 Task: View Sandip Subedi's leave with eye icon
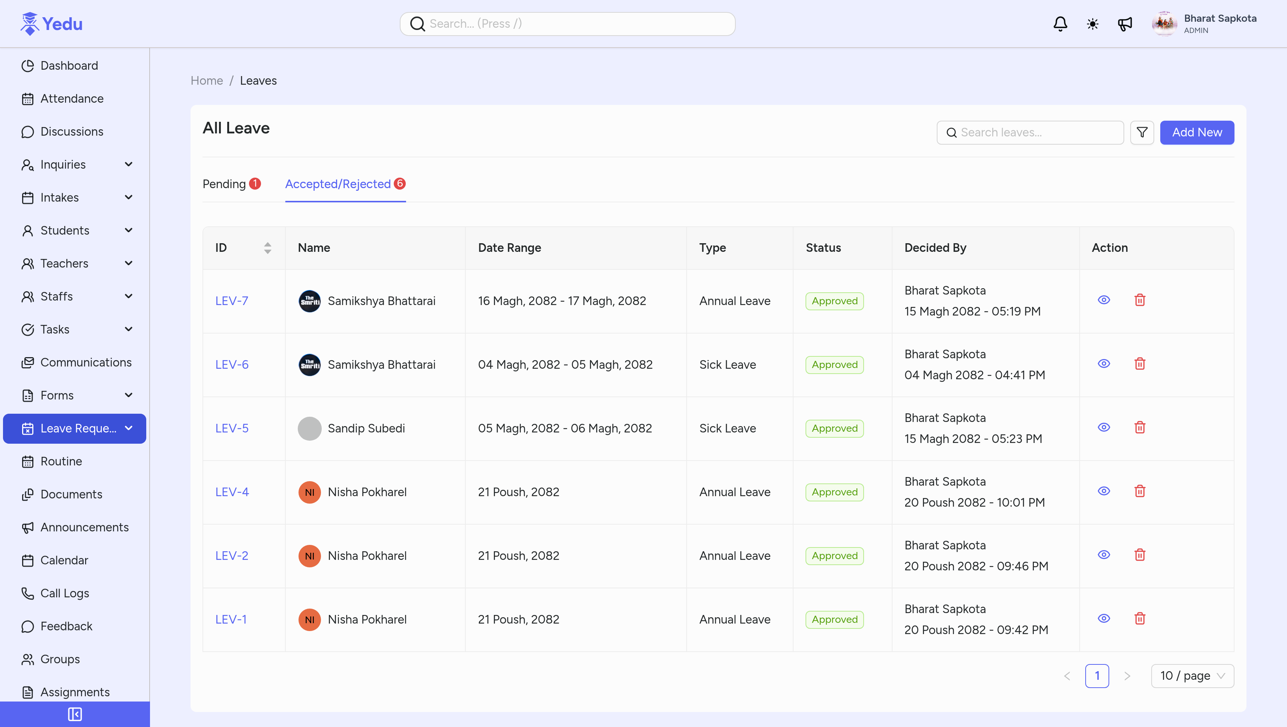(x=1104, y=428)
